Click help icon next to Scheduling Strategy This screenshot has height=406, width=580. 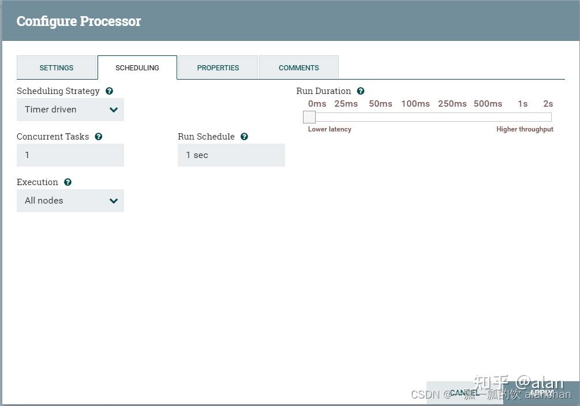point(109,91)
